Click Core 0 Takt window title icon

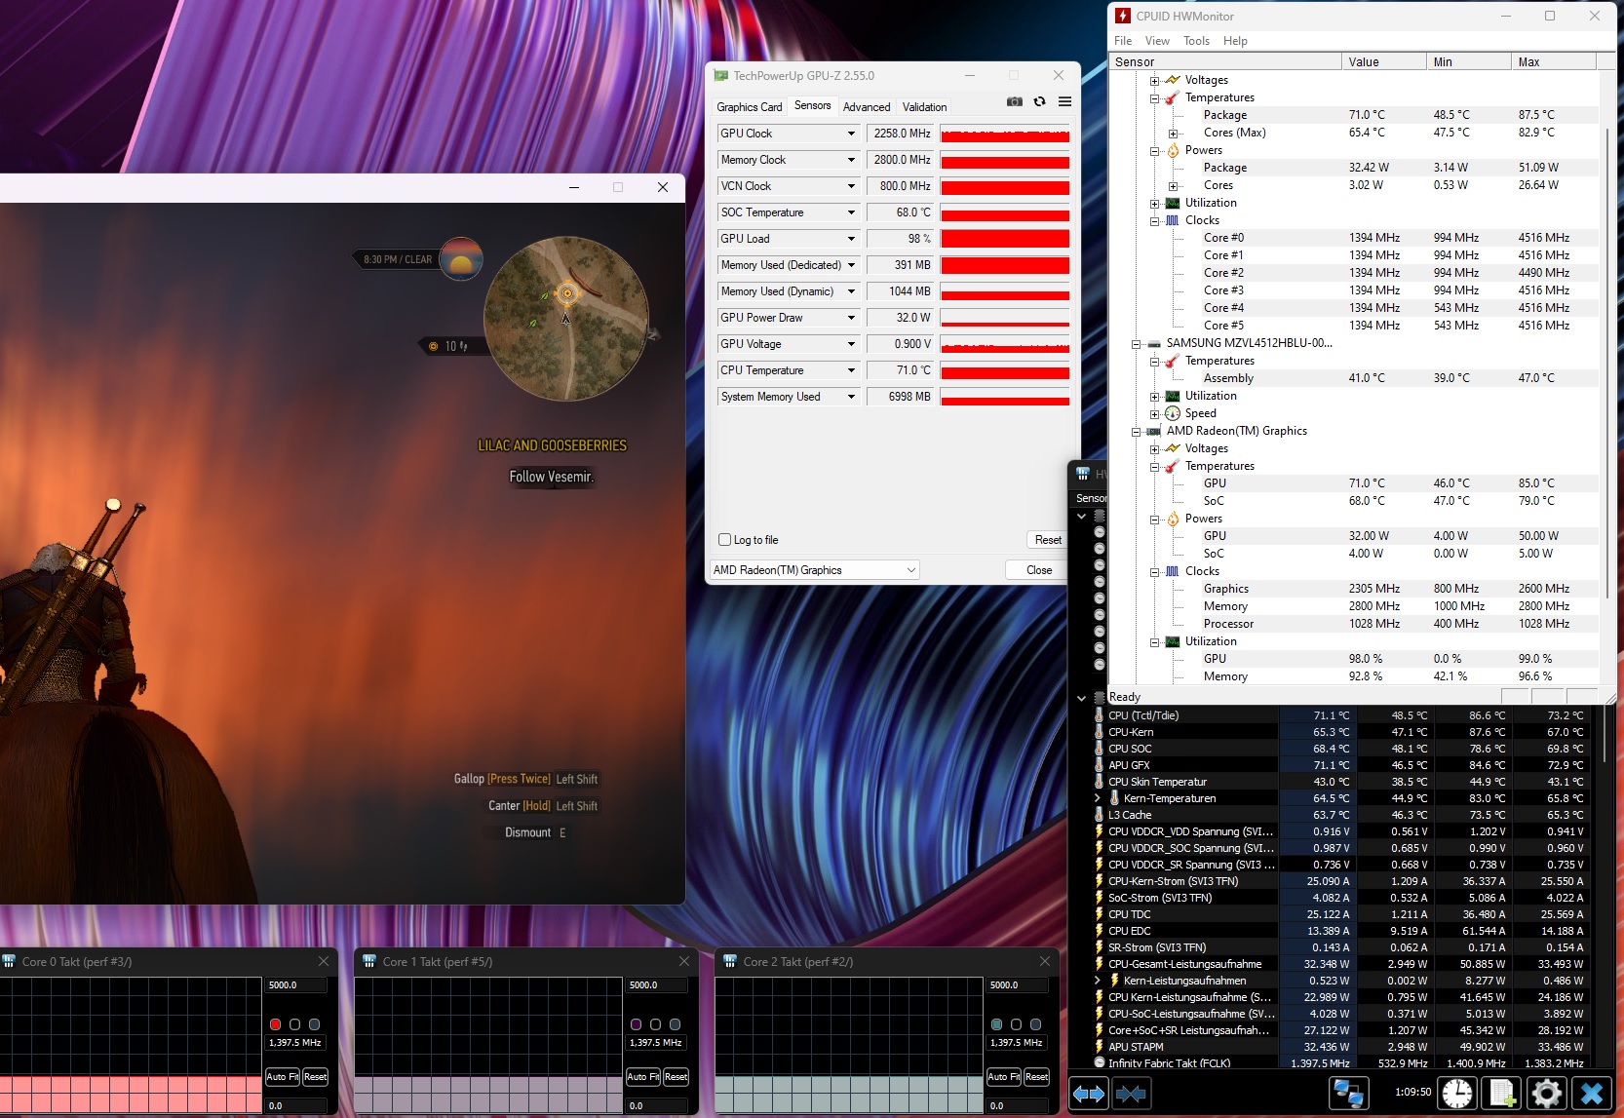9,961
